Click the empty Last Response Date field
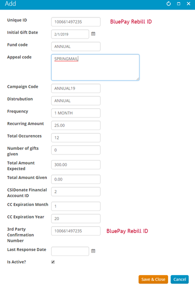Screen dimensions: 195x288 coord(70,251)
